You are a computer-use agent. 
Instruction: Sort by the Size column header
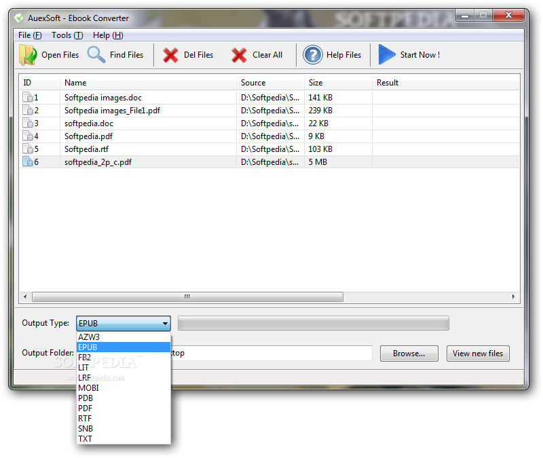click(x=338, y=82)
